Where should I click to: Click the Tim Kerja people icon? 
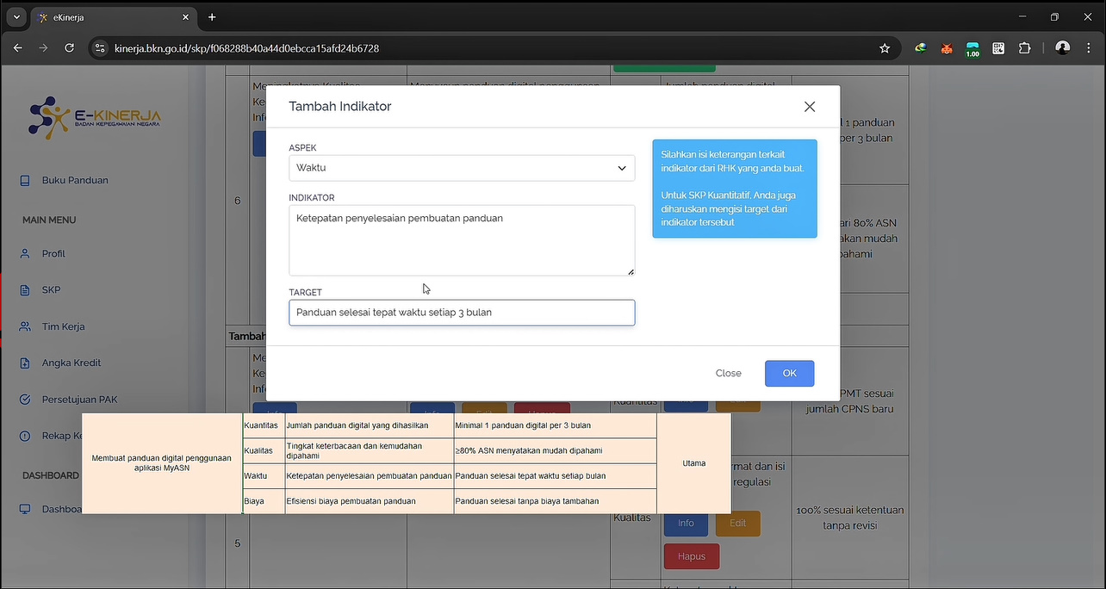pos(26,327)
